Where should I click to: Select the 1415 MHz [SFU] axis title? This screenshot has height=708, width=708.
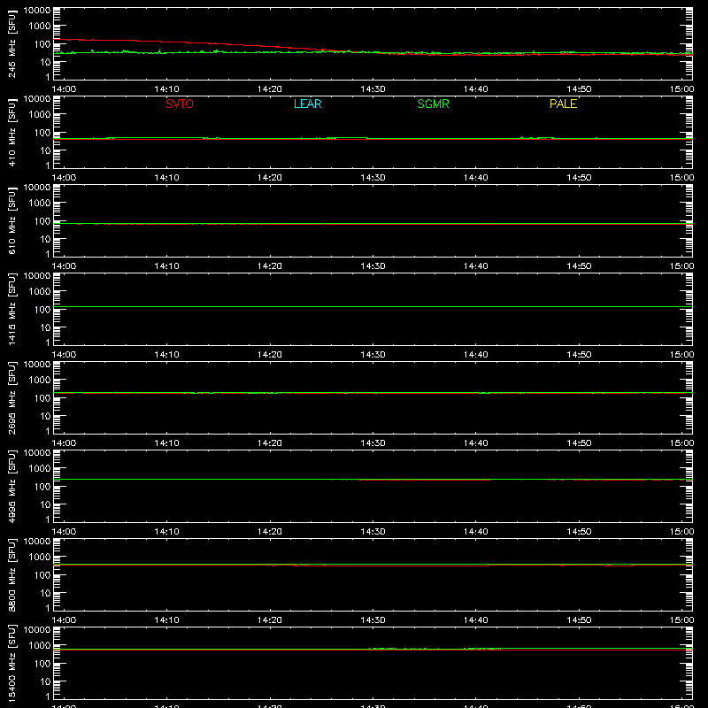(12, 309)
